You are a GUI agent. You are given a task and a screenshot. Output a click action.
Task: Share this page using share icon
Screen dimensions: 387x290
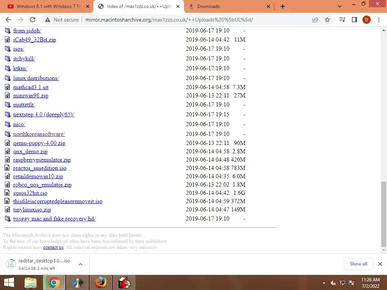point(315,20)
